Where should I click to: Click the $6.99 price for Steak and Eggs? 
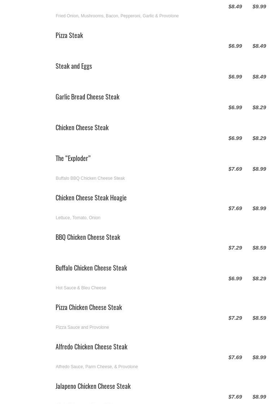pyautogui.click(x=235, y=77)
